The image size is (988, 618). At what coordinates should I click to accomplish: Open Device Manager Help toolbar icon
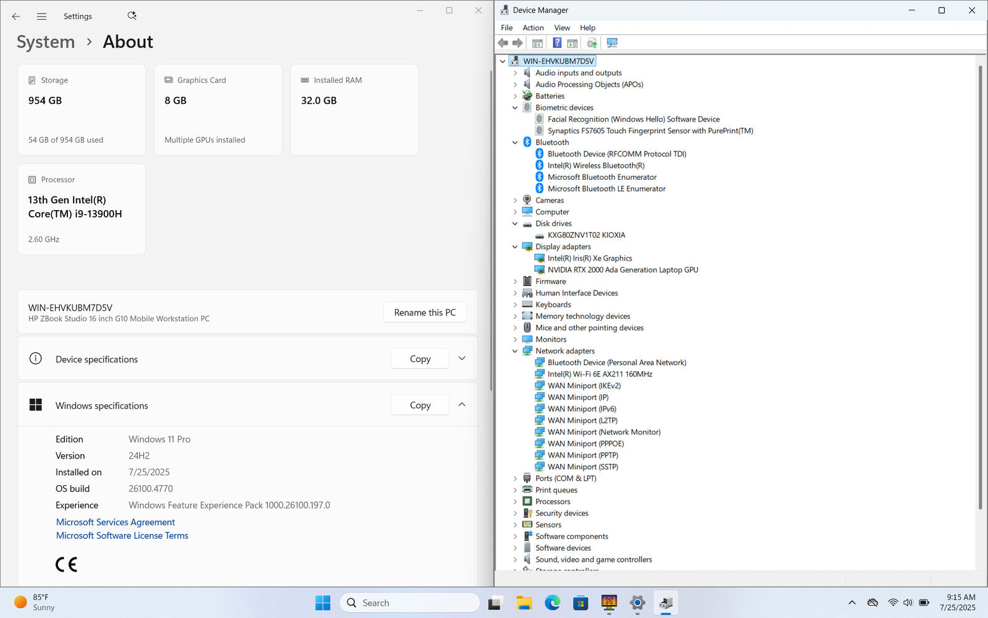(557, 43)
